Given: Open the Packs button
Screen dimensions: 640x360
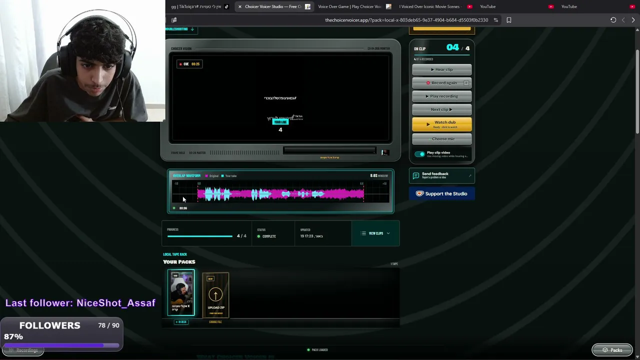Looking at the screenshot, I should coord(612,350).
